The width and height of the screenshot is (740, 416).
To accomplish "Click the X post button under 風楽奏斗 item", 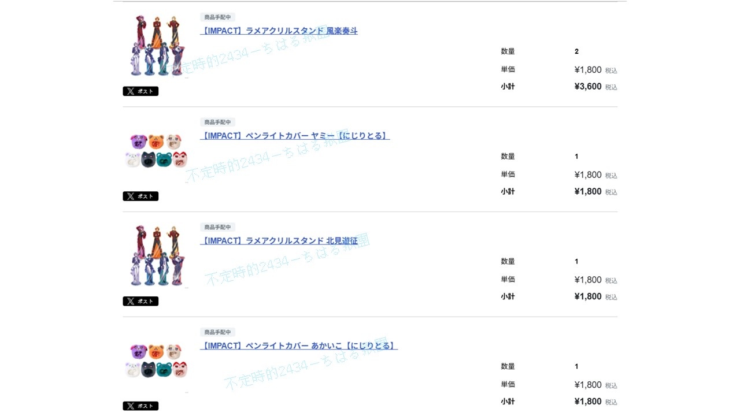I will pos(140,91).
